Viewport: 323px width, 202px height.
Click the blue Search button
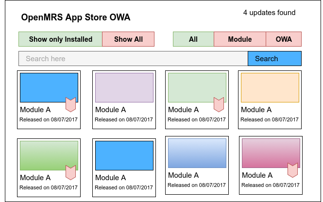274,59
